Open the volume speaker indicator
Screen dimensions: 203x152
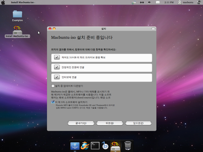[150, 2]
